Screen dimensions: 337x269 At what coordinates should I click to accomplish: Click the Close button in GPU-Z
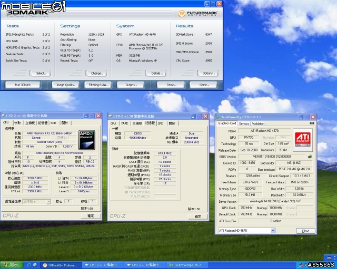coord(305,231)
